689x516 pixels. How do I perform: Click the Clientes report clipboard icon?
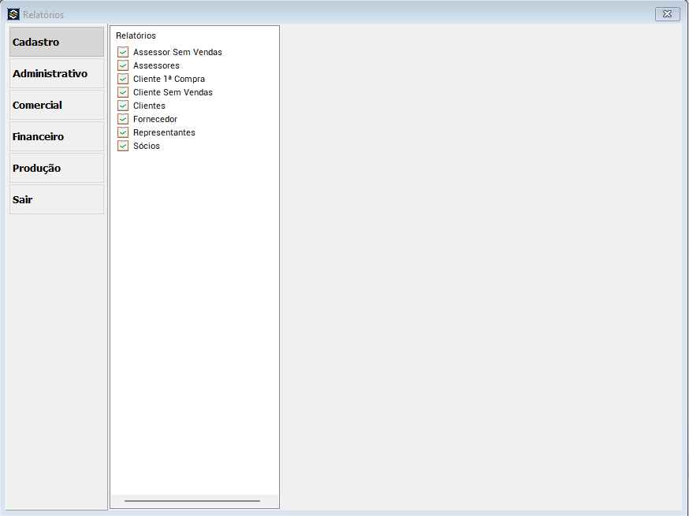123,106
